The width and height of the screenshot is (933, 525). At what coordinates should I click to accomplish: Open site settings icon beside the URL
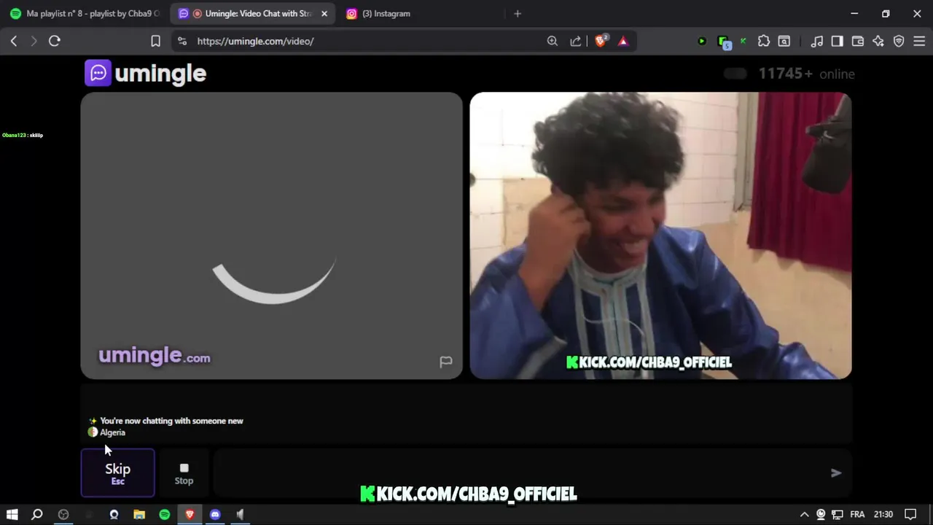pos(182,42)
